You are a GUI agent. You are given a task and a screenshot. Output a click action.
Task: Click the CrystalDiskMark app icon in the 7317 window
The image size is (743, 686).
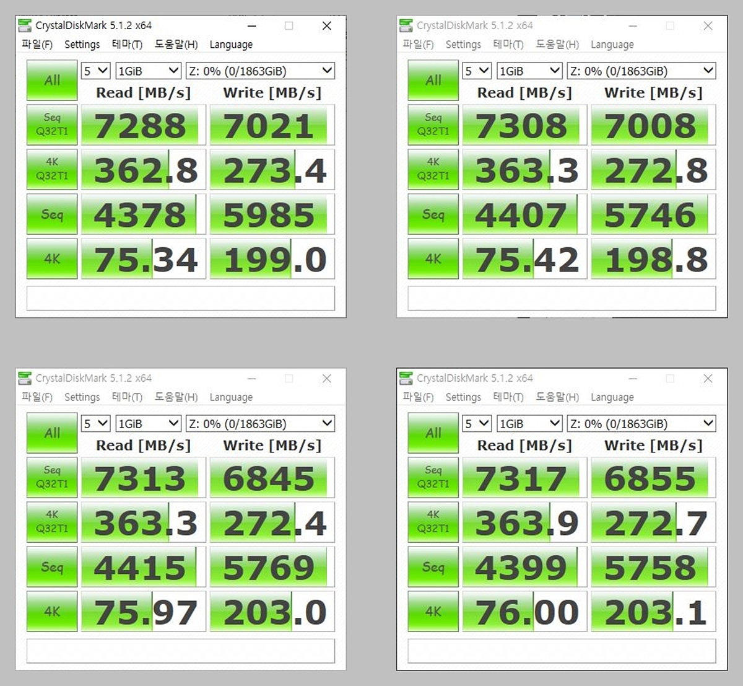[x=406, y=378]
